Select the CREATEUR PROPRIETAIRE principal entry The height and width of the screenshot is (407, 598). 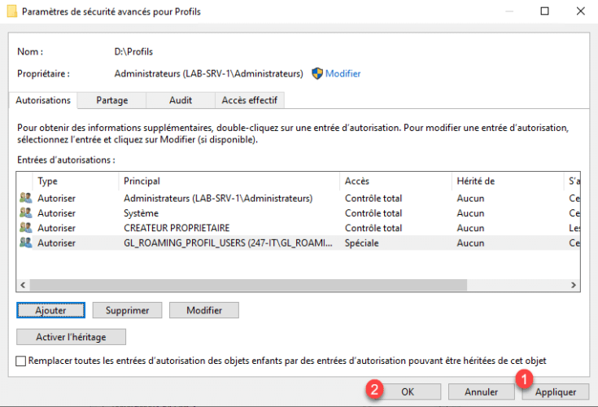177,228
